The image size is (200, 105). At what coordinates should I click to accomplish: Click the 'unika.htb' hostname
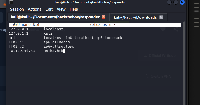(x=53, y=51)
